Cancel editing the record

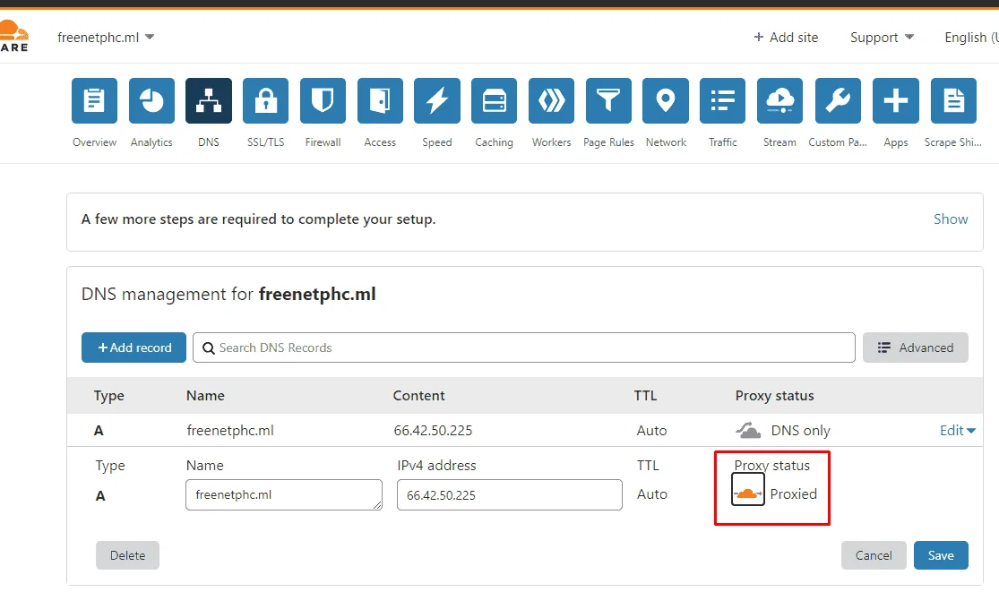(x=874, y=555)
